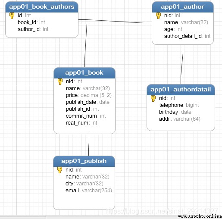Click the primary key icon in app01_book_authors
Screen dimensions: 222x219
click(12, 16)
